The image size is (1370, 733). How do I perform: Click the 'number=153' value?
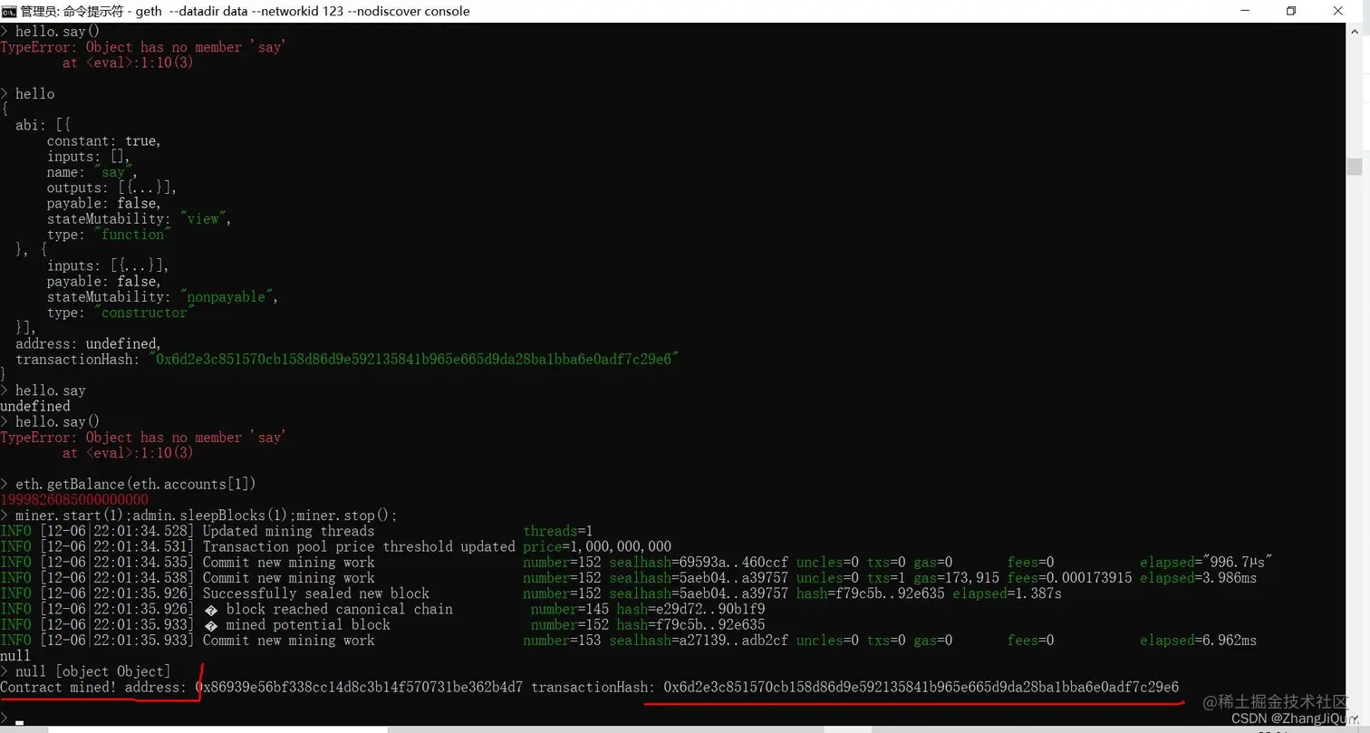562,641
